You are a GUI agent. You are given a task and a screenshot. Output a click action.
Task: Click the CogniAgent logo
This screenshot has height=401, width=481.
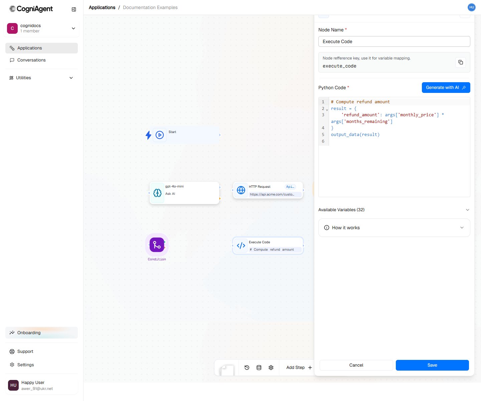[x=31, y=9]
